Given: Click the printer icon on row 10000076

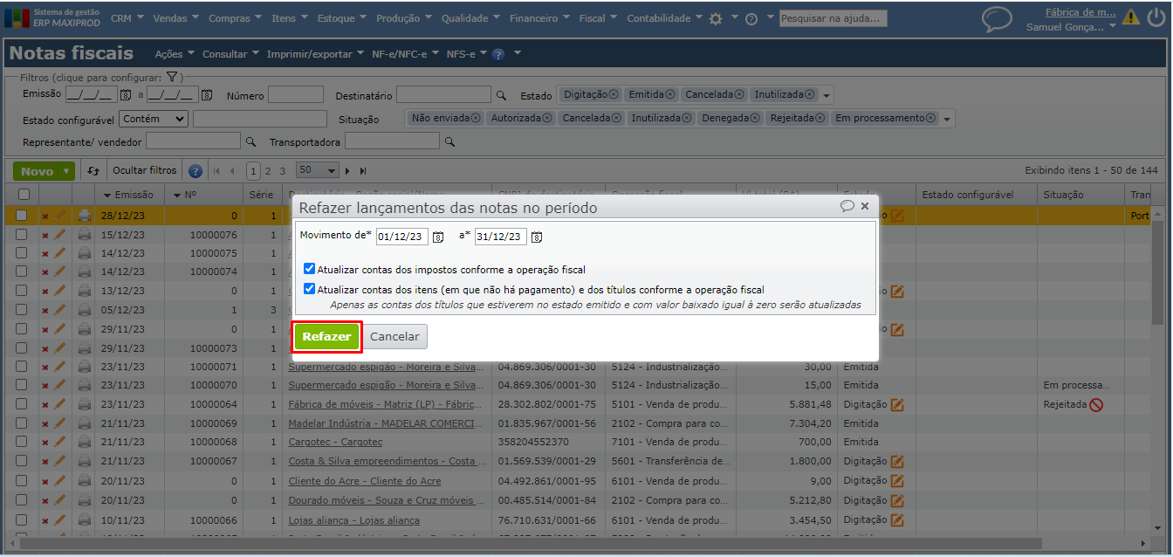Looking at the screenshot, I should [x=84, y=235].
